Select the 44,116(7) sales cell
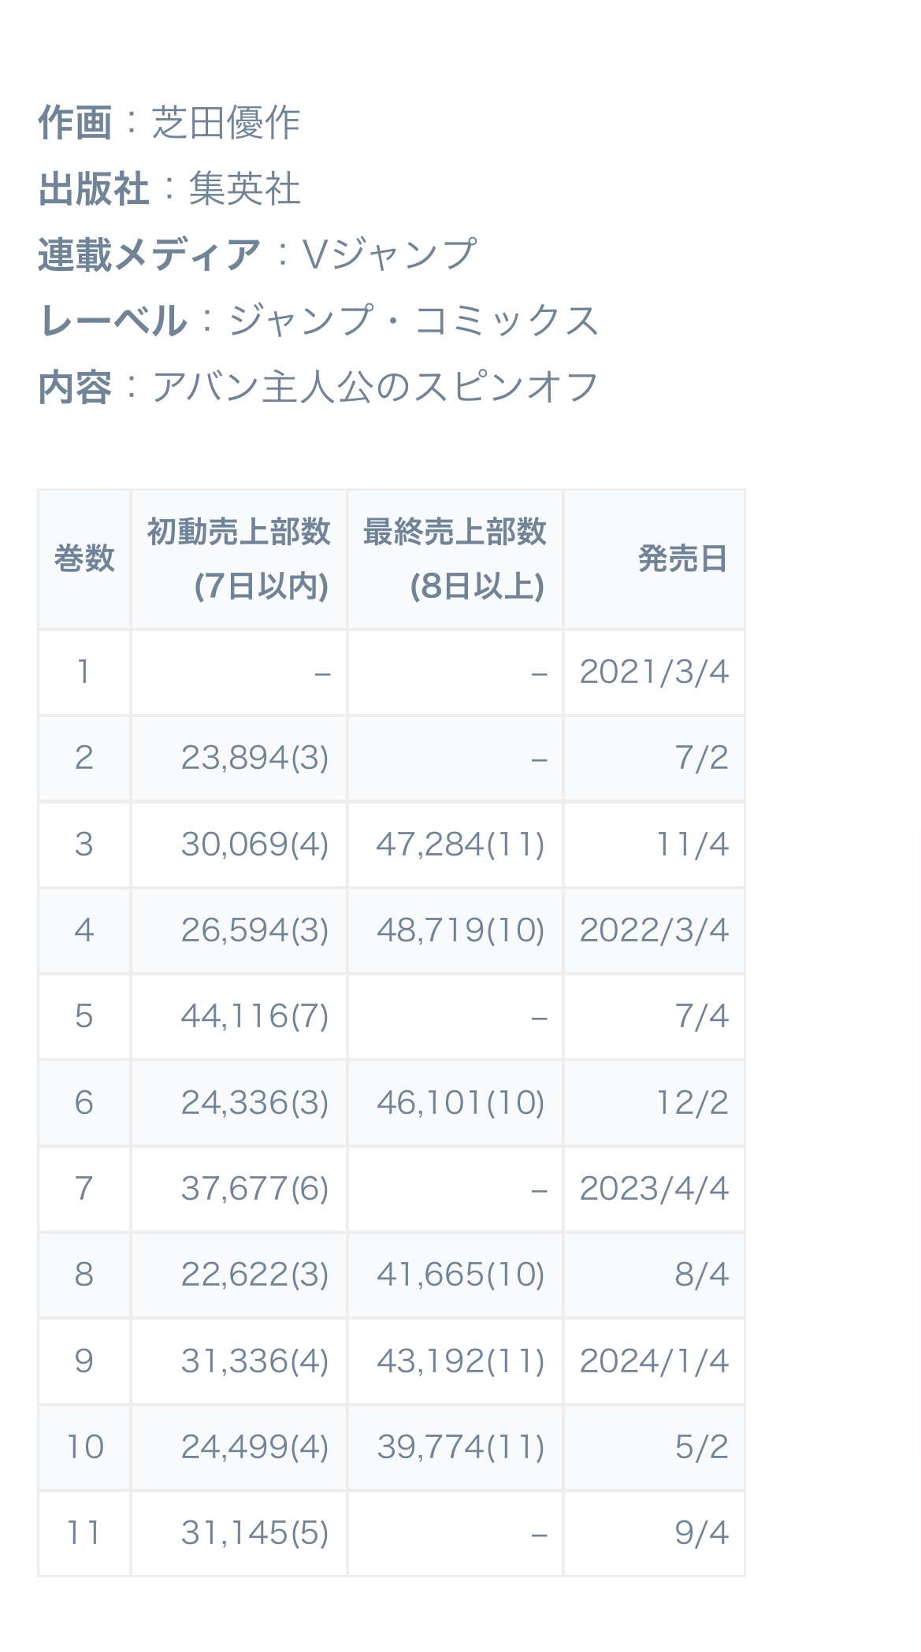 pyautogui.click(x=239, y=1016)
